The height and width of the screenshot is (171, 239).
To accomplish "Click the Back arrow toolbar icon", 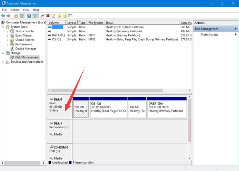I will point(3,16).
